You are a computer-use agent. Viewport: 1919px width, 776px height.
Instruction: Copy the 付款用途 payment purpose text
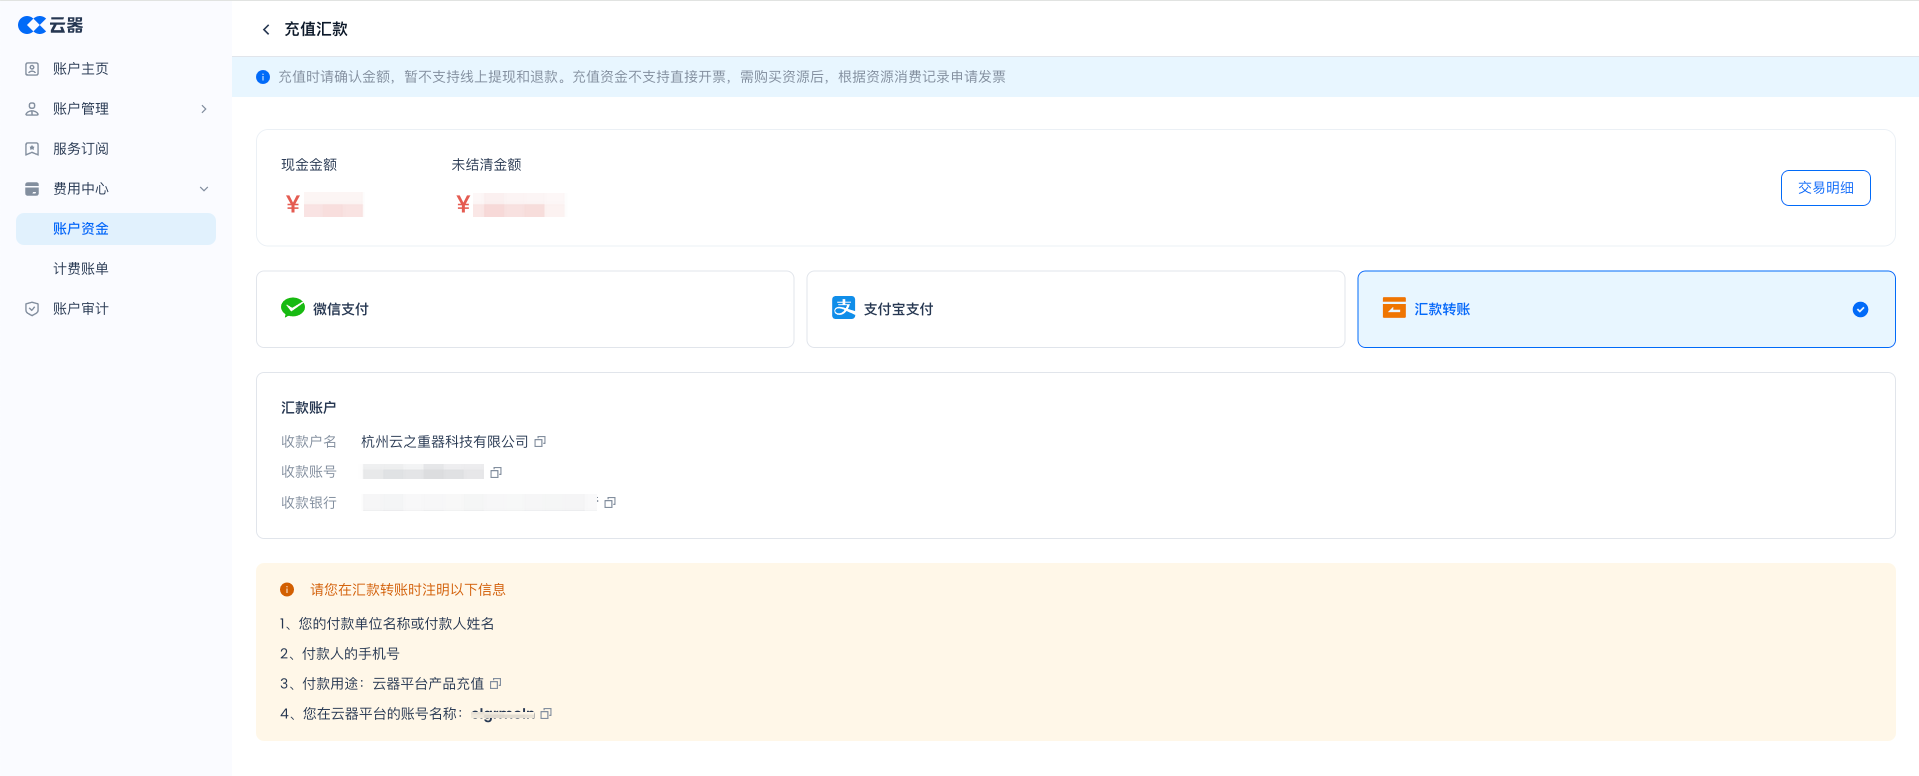(495, 683)
